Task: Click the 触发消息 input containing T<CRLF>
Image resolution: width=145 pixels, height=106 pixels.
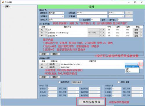Action: (x=92, y=13)
